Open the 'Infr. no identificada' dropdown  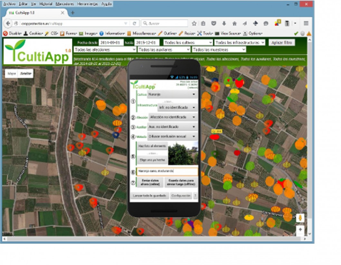click(x=177, y=107)
